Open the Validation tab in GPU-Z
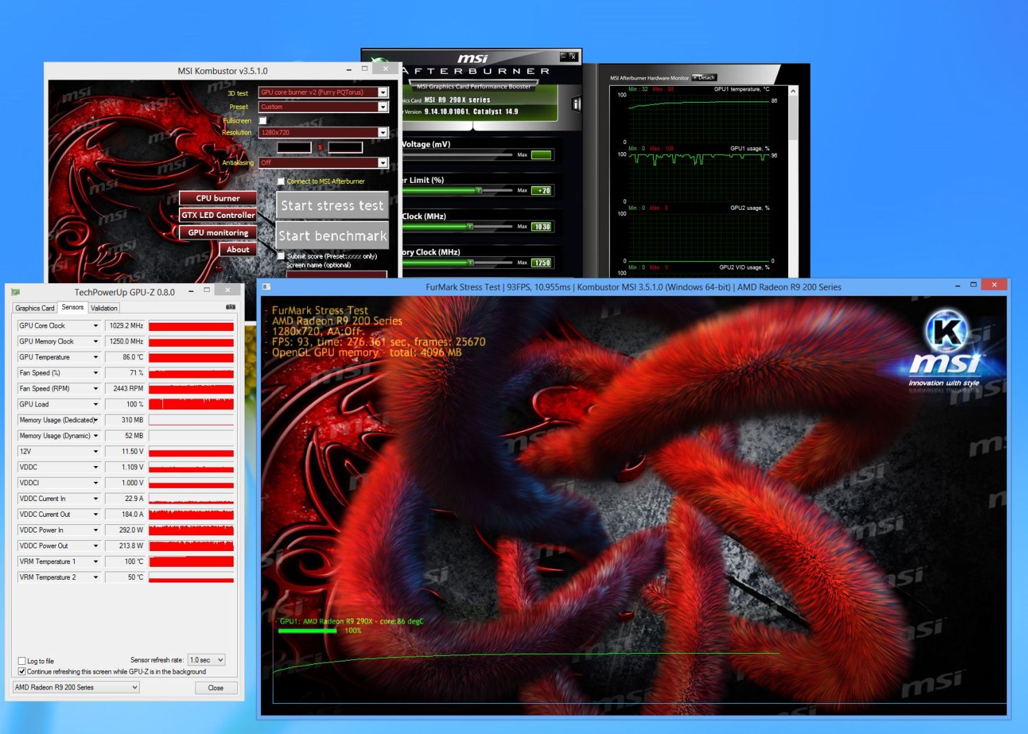The width and height of the screenshot is (1028, 734). tap(104, 308)
